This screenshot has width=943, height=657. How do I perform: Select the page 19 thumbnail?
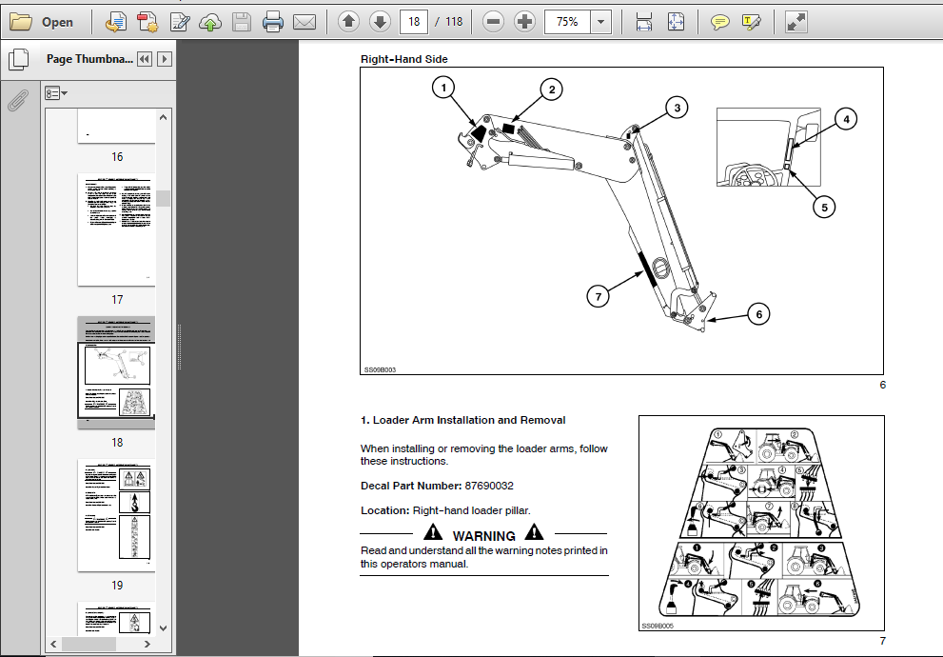(117, 515)
